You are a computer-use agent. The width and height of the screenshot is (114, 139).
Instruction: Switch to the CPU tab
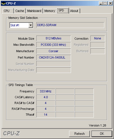(x=8, y=11)
